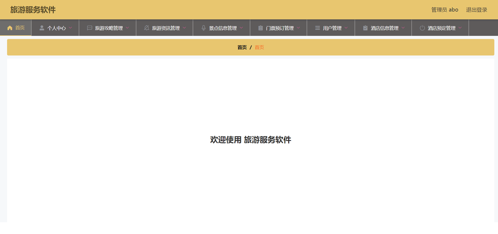This screenshot has height=234, width=498.
Task: Click the power icon beside 酒店预定管理
Action: coord(422,28)
